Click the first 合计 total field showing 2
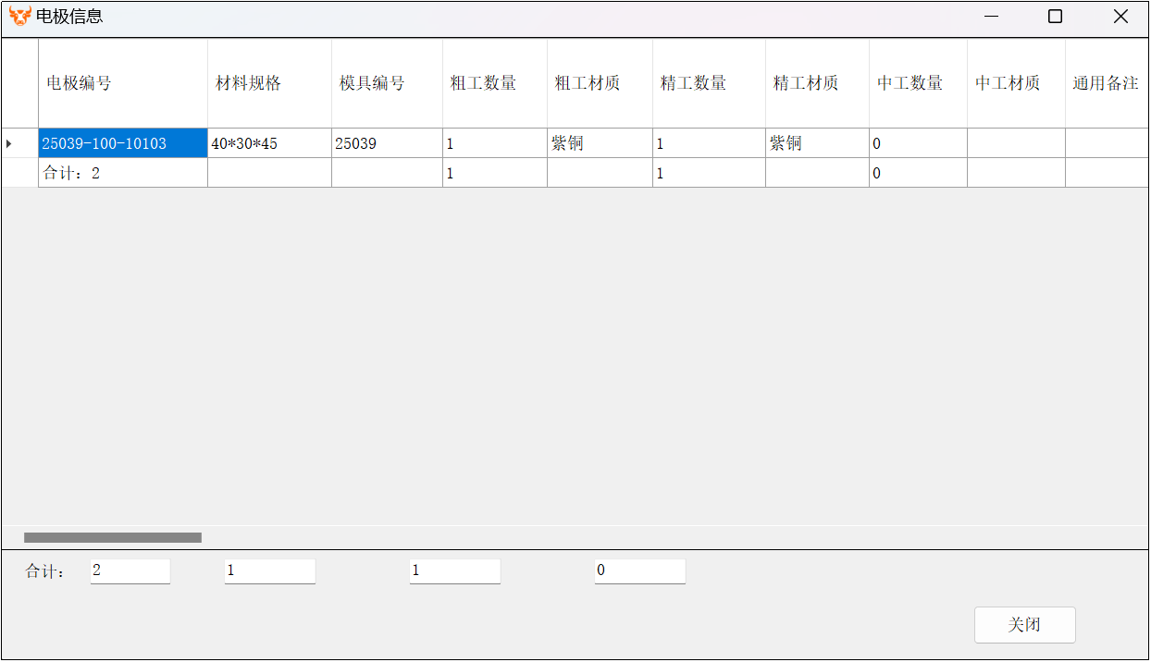The width and height of the screenshot is (1151, 662). (130, 571)
